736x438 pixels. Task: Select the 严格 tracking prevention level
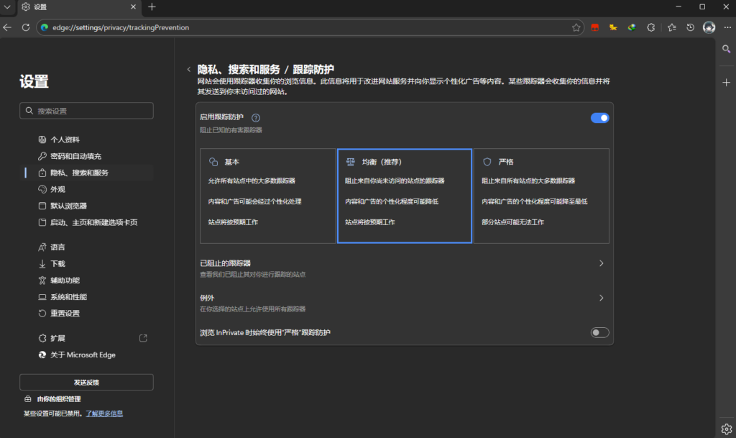(541, 196)
